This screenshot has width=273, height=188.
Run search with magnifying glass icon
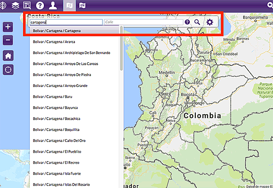click(x=197, y=22)
